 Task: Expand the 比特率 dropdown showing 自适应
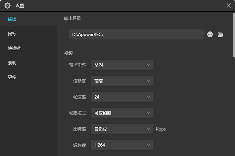122,129
